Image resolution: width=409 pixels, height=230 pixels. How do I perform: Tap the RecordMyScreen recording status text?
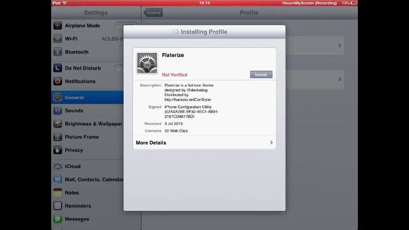point(309,3)
